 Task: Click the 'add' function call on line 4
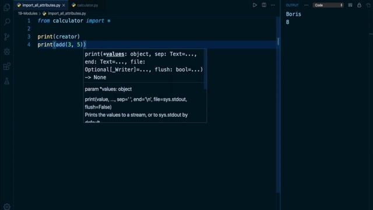60,44
